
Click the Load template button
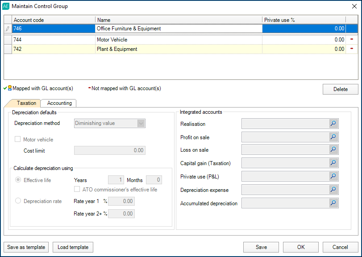73,247
